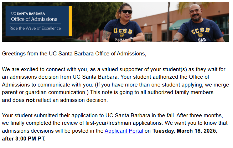Click the "Your student submitted their application" sentence
233x148 pixels.
click(53, 115)
